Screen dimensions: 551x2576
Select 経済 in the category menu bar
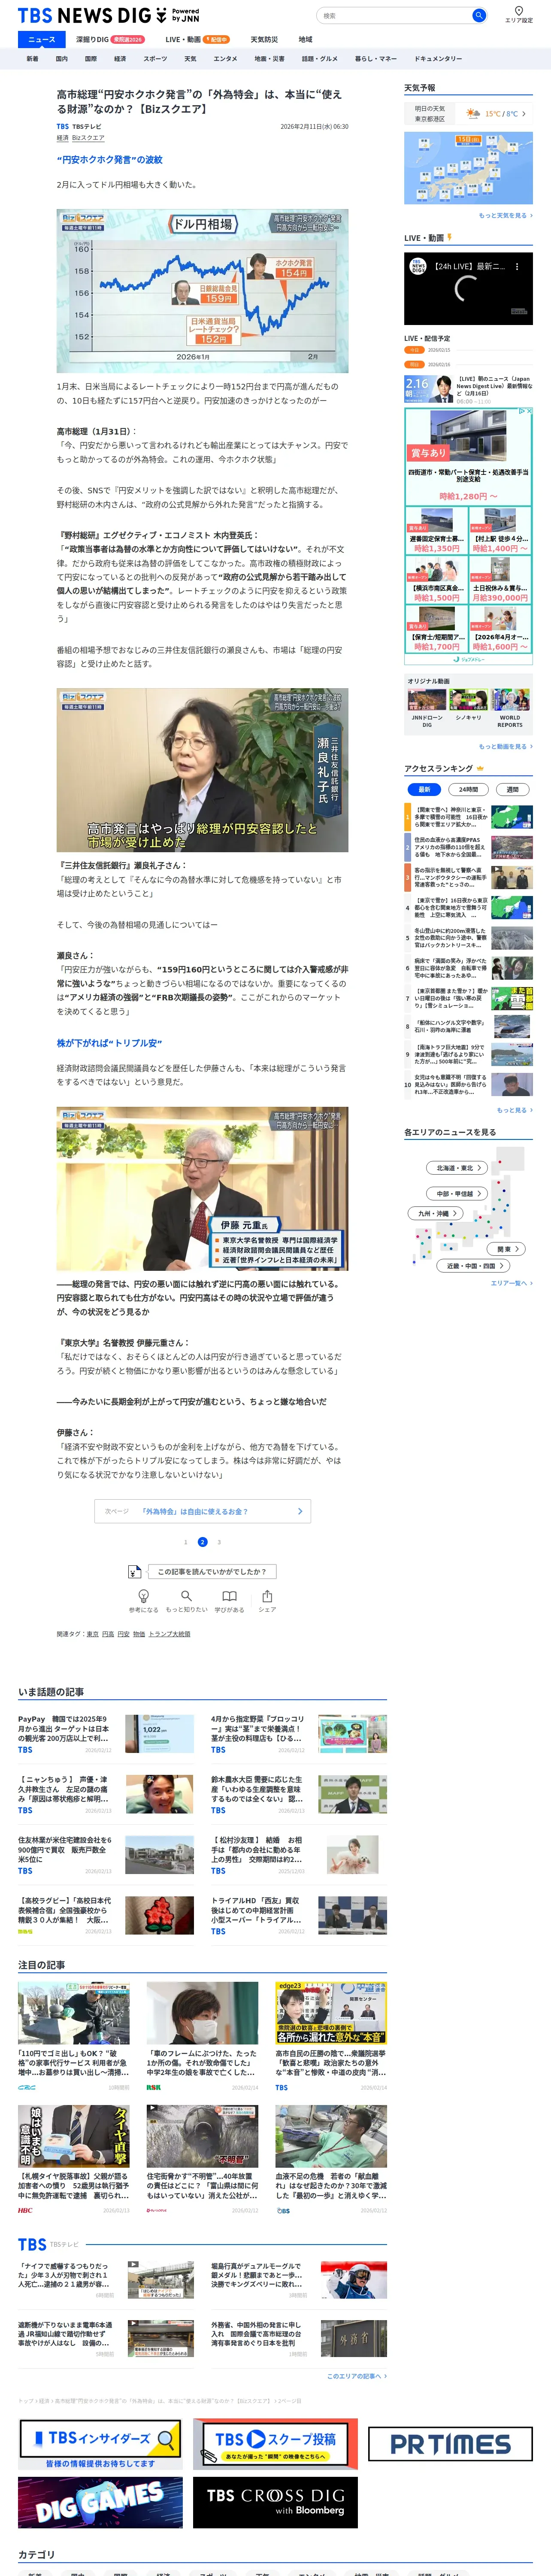click(x=120, y=59)
